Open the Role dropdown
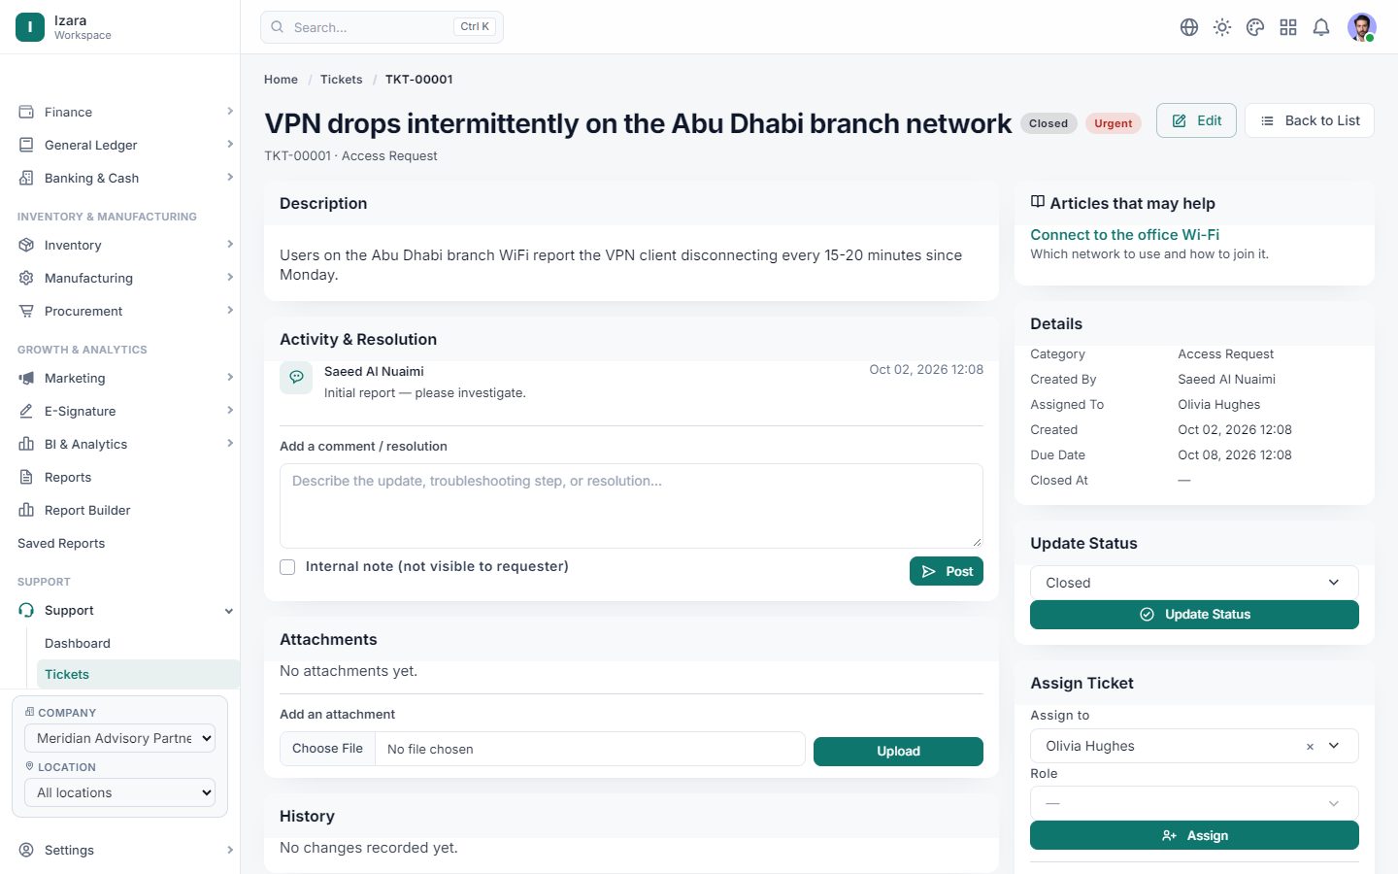Screen dimensions: 1398x874 coord(1194,803)
